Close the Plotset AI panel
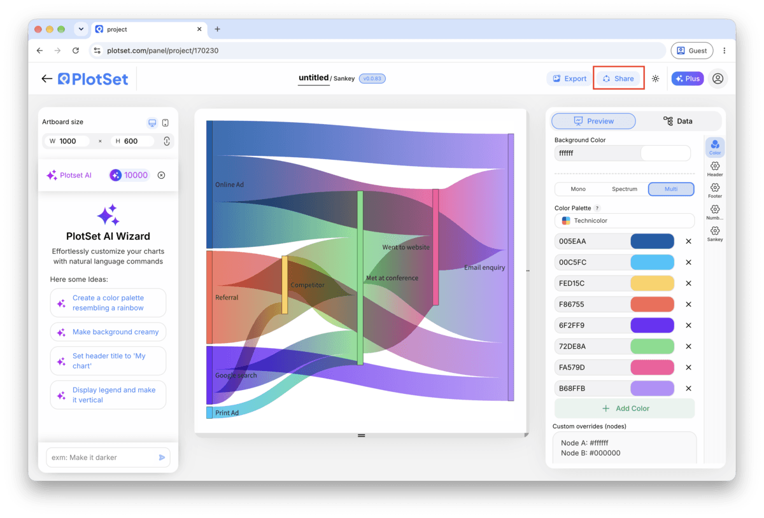Screen dimensions: 764x518 tap(161, 175)
